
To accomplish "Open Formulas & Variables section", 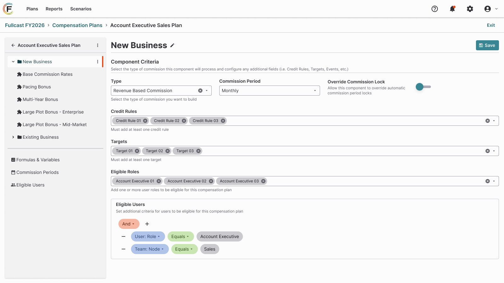I will 35,160.
